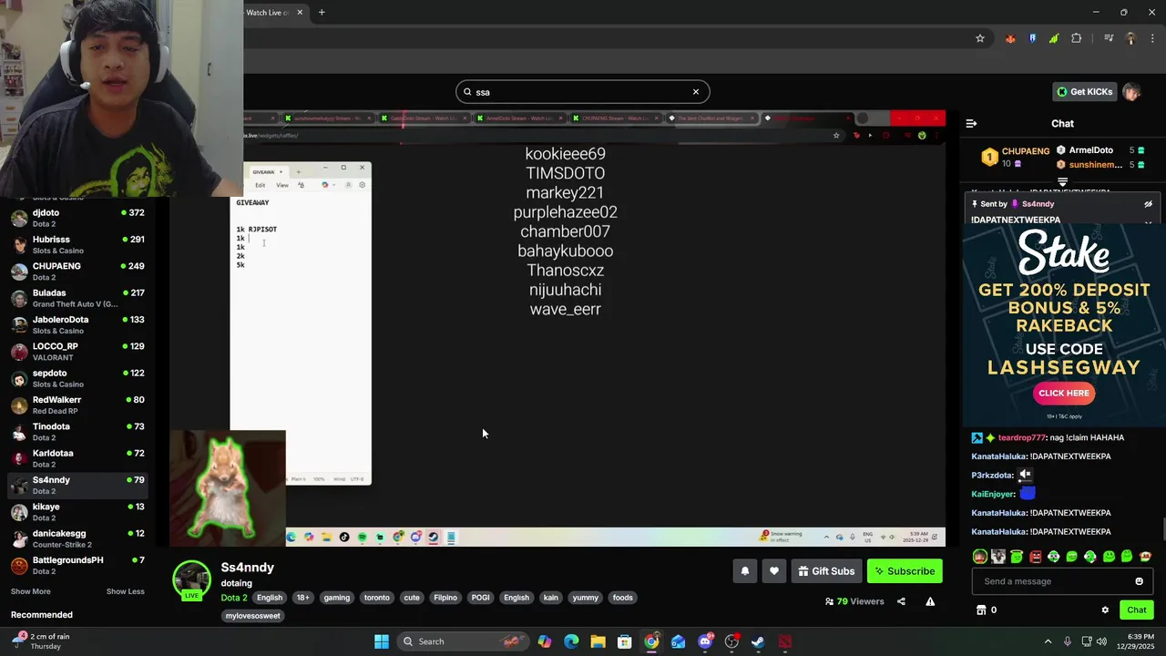1166x656 pixels.
Task: Open Discord from taskbar
Action: [705, 641]
